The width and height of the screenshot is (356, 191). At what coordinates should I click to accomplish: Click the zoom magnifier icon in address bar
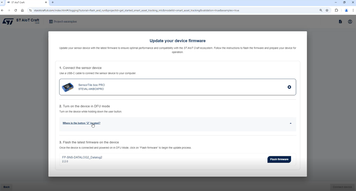(321, 10)
